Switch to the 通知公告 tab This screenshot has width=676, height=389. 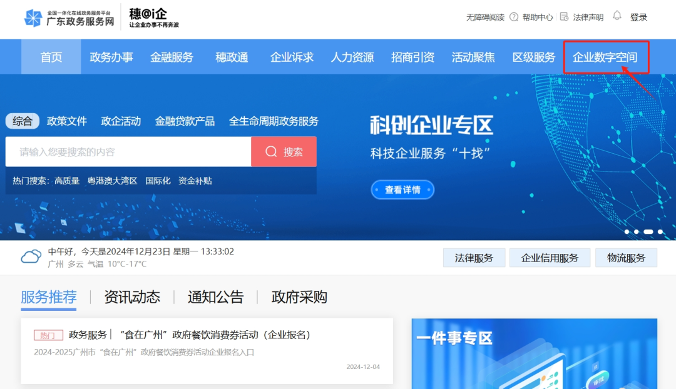tap(215, 297)
